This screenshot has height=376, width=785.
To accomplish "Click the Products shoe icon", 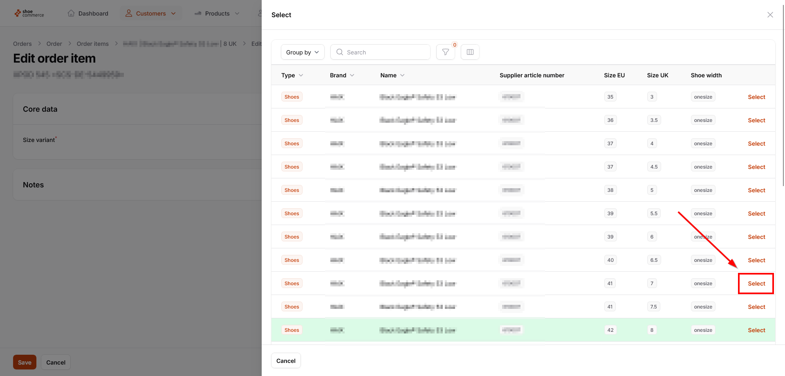I will pos(198,13).
